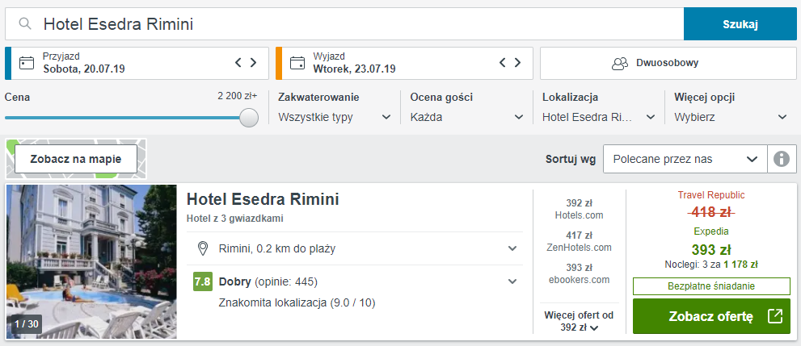Screen dimensions: 801x346
Task: Open Ocena gości Każda dropdown
Action: tap(467, 117)
